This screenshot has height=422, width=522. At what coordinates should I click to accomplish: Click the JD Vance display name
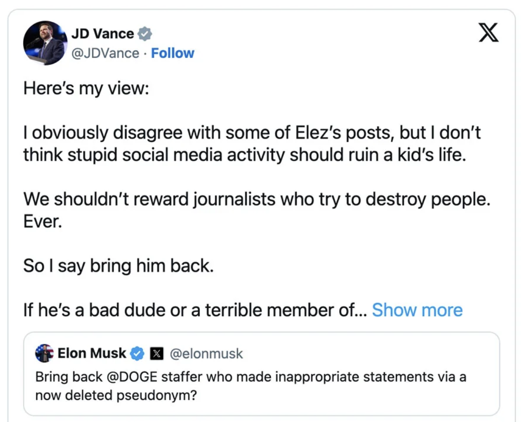pos(103,34)
